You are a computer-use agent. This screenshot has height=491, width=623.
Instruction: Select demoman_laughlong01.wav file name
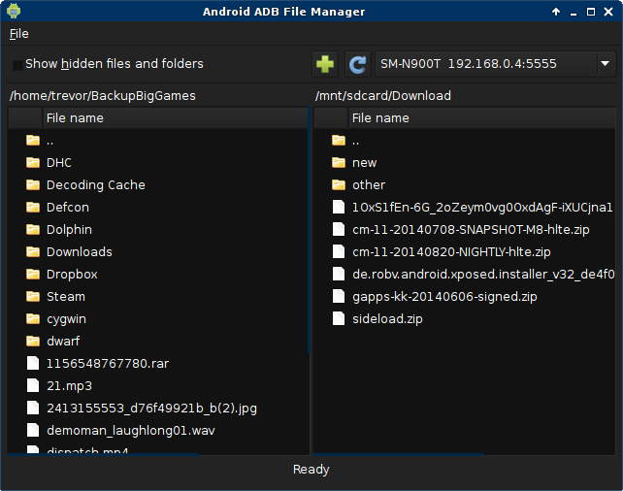click(131, 430)
